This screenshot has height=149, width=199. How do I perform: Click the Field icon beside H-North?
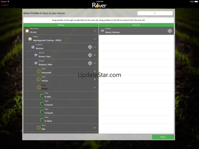42,103
